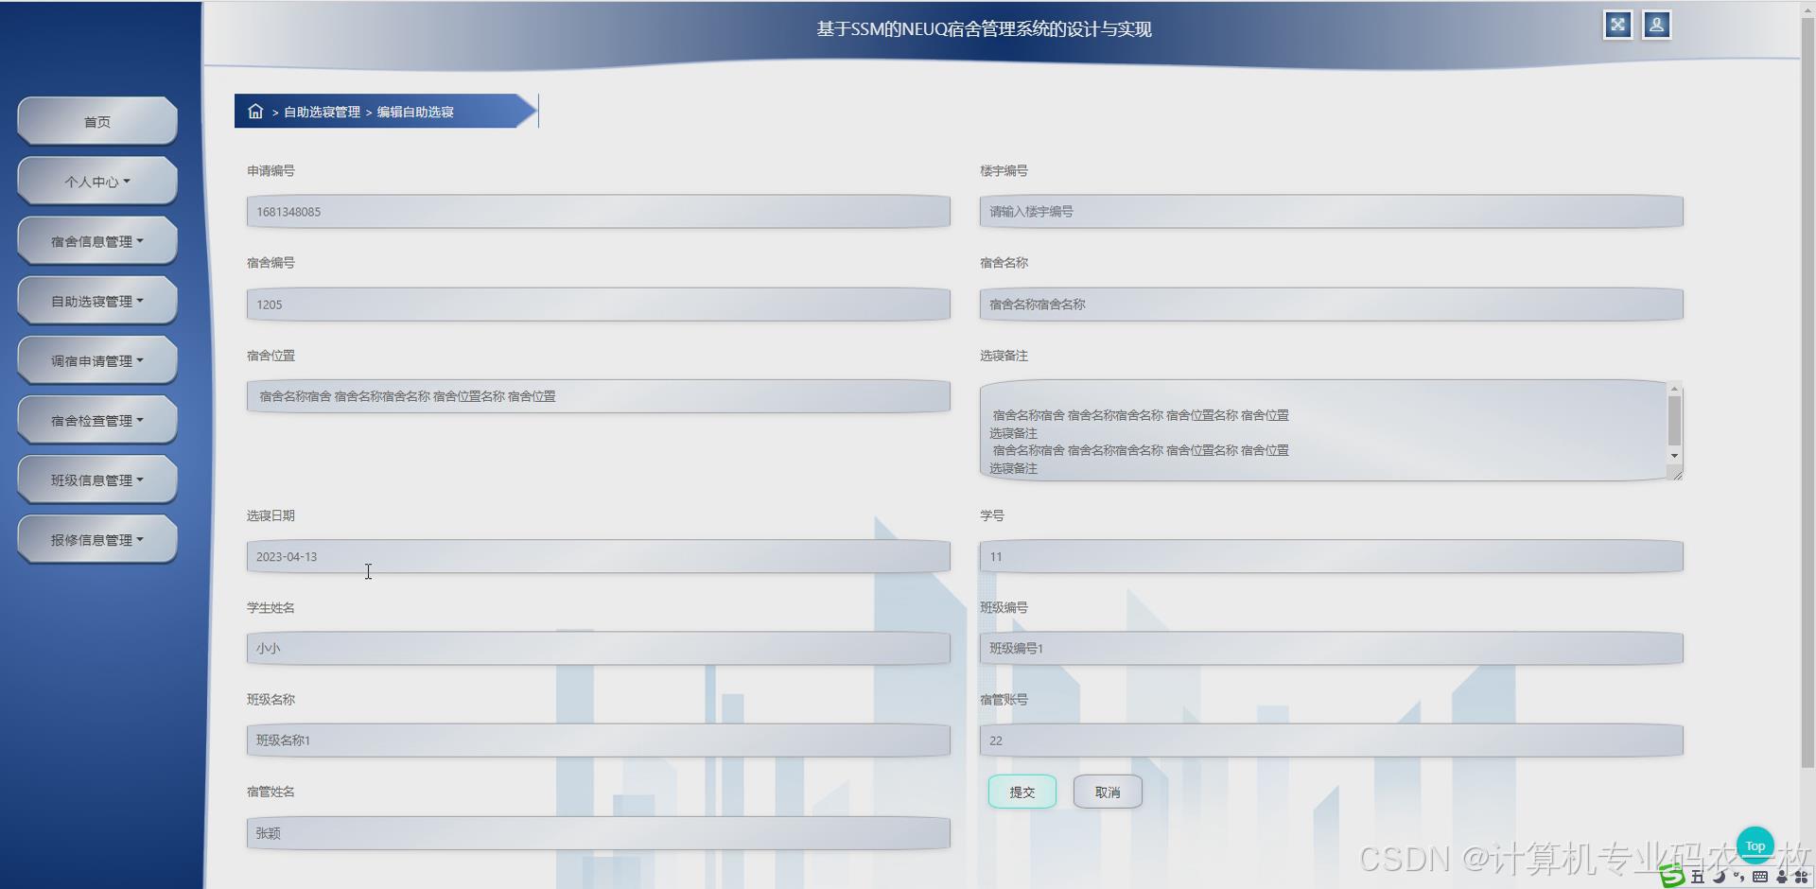
Task: Cancel editing with the 取消 button
Action: coord(1107,791)
